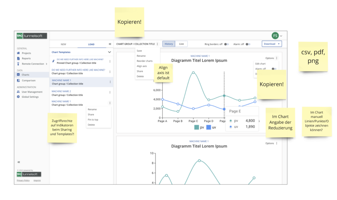
Task: Switch to the Live view button
Action: coord(181,44)
